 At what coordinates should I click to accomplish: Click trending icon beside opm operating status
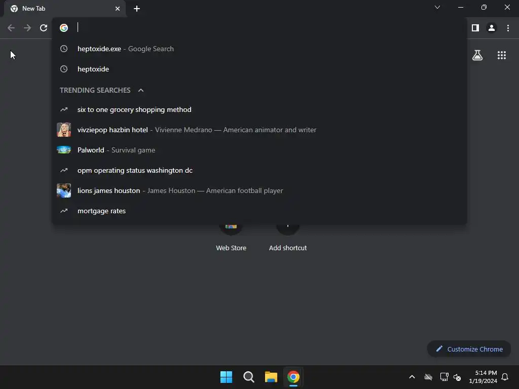[64, 170]
